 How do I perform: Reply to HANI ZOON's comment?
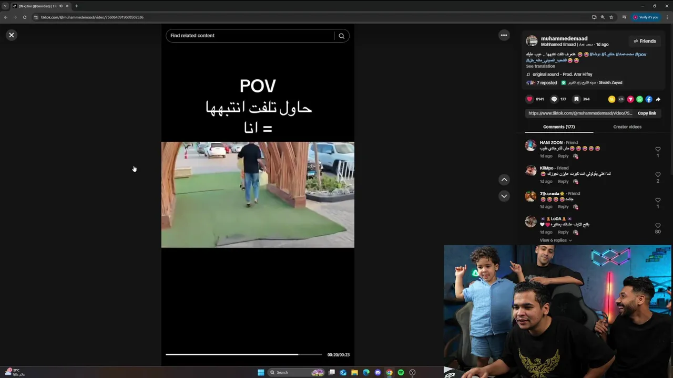coord(563,156)
